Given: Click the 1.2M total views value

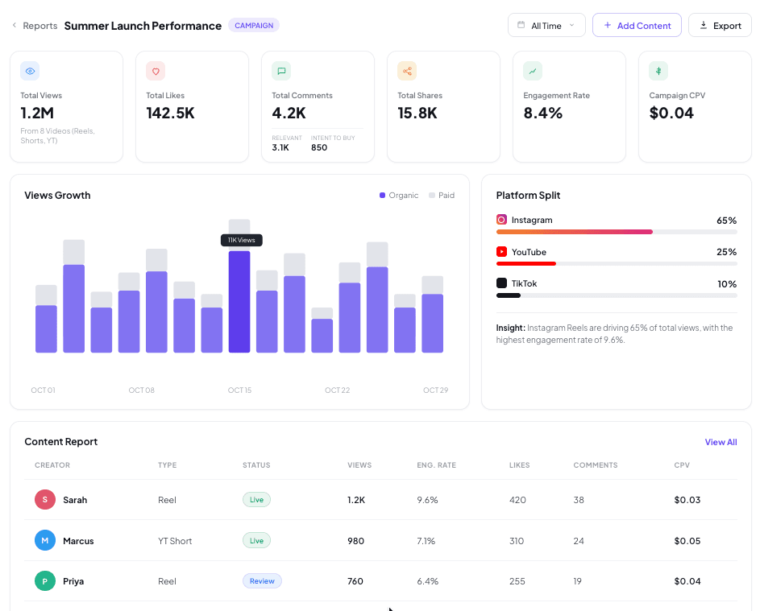Looking at the screenshot, I should pos(37,114).
